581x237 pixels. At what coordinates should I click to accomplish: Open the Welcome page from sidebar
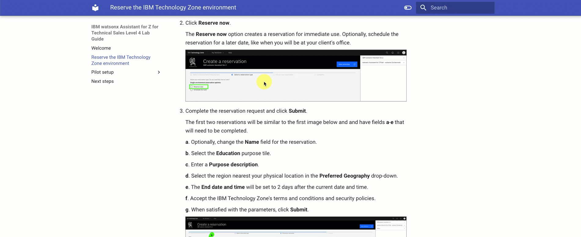click(101, 48)
